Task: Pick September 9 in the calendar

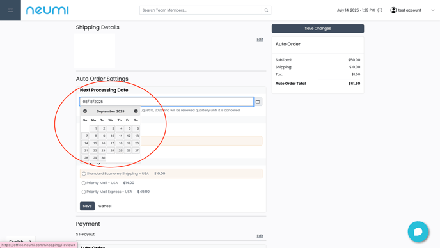Action: [x=102, y=136]
